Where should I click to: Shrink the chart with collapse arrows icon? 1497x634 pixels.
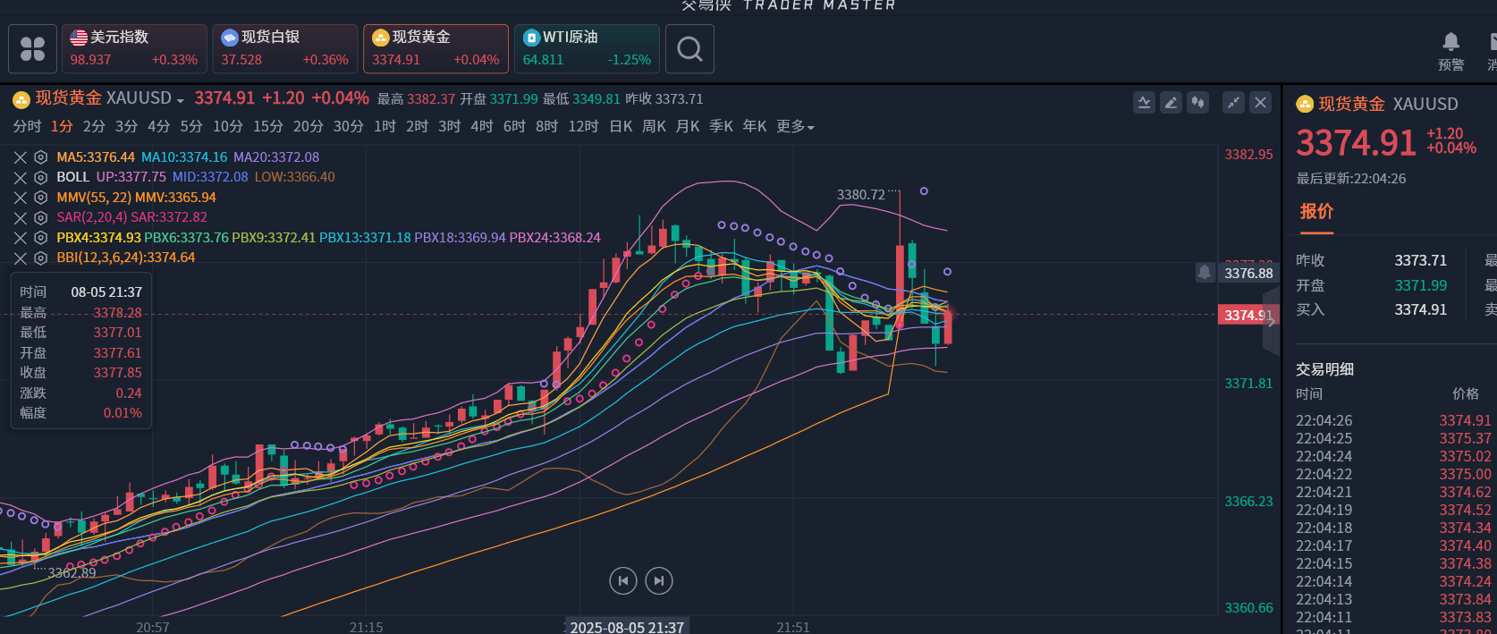1233,102
